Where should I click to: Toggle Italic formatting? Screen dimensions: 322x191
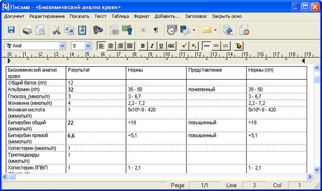(152, 46)
